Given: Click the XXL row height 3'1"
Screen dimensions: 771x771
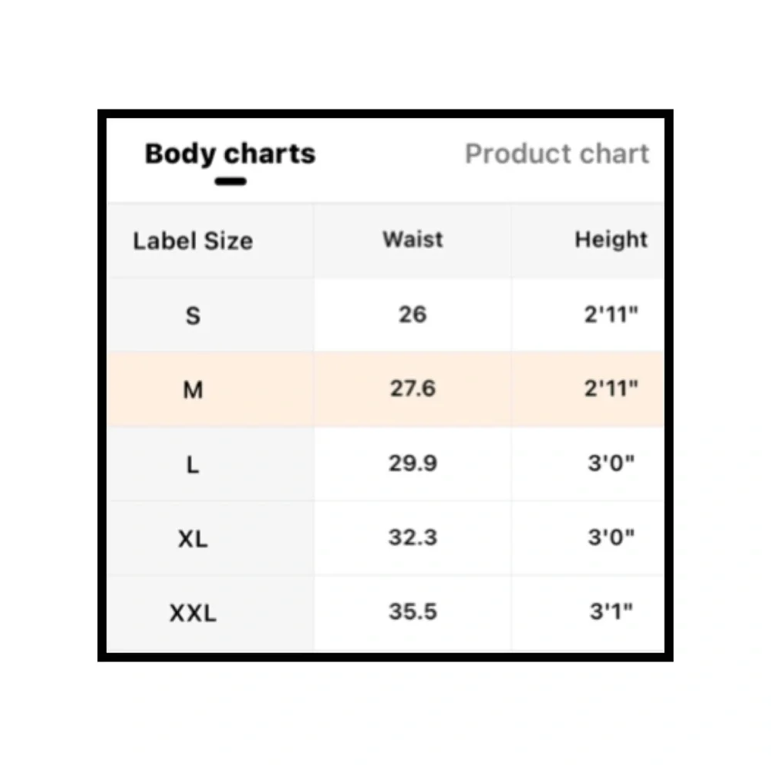Looking at the screenshot, I should click(x=611, y=611).
